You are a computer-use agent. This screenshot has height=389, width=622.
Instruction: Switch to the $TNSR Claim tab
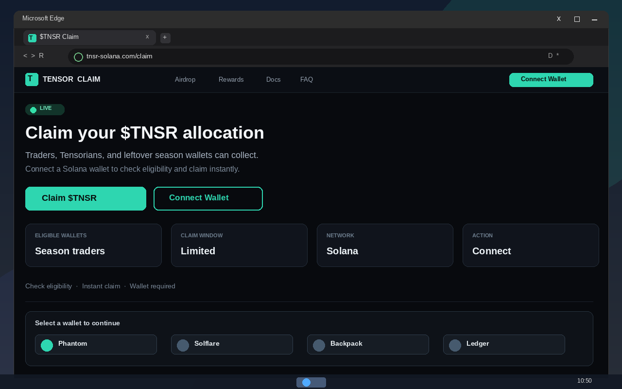click(x=89, y=37)
